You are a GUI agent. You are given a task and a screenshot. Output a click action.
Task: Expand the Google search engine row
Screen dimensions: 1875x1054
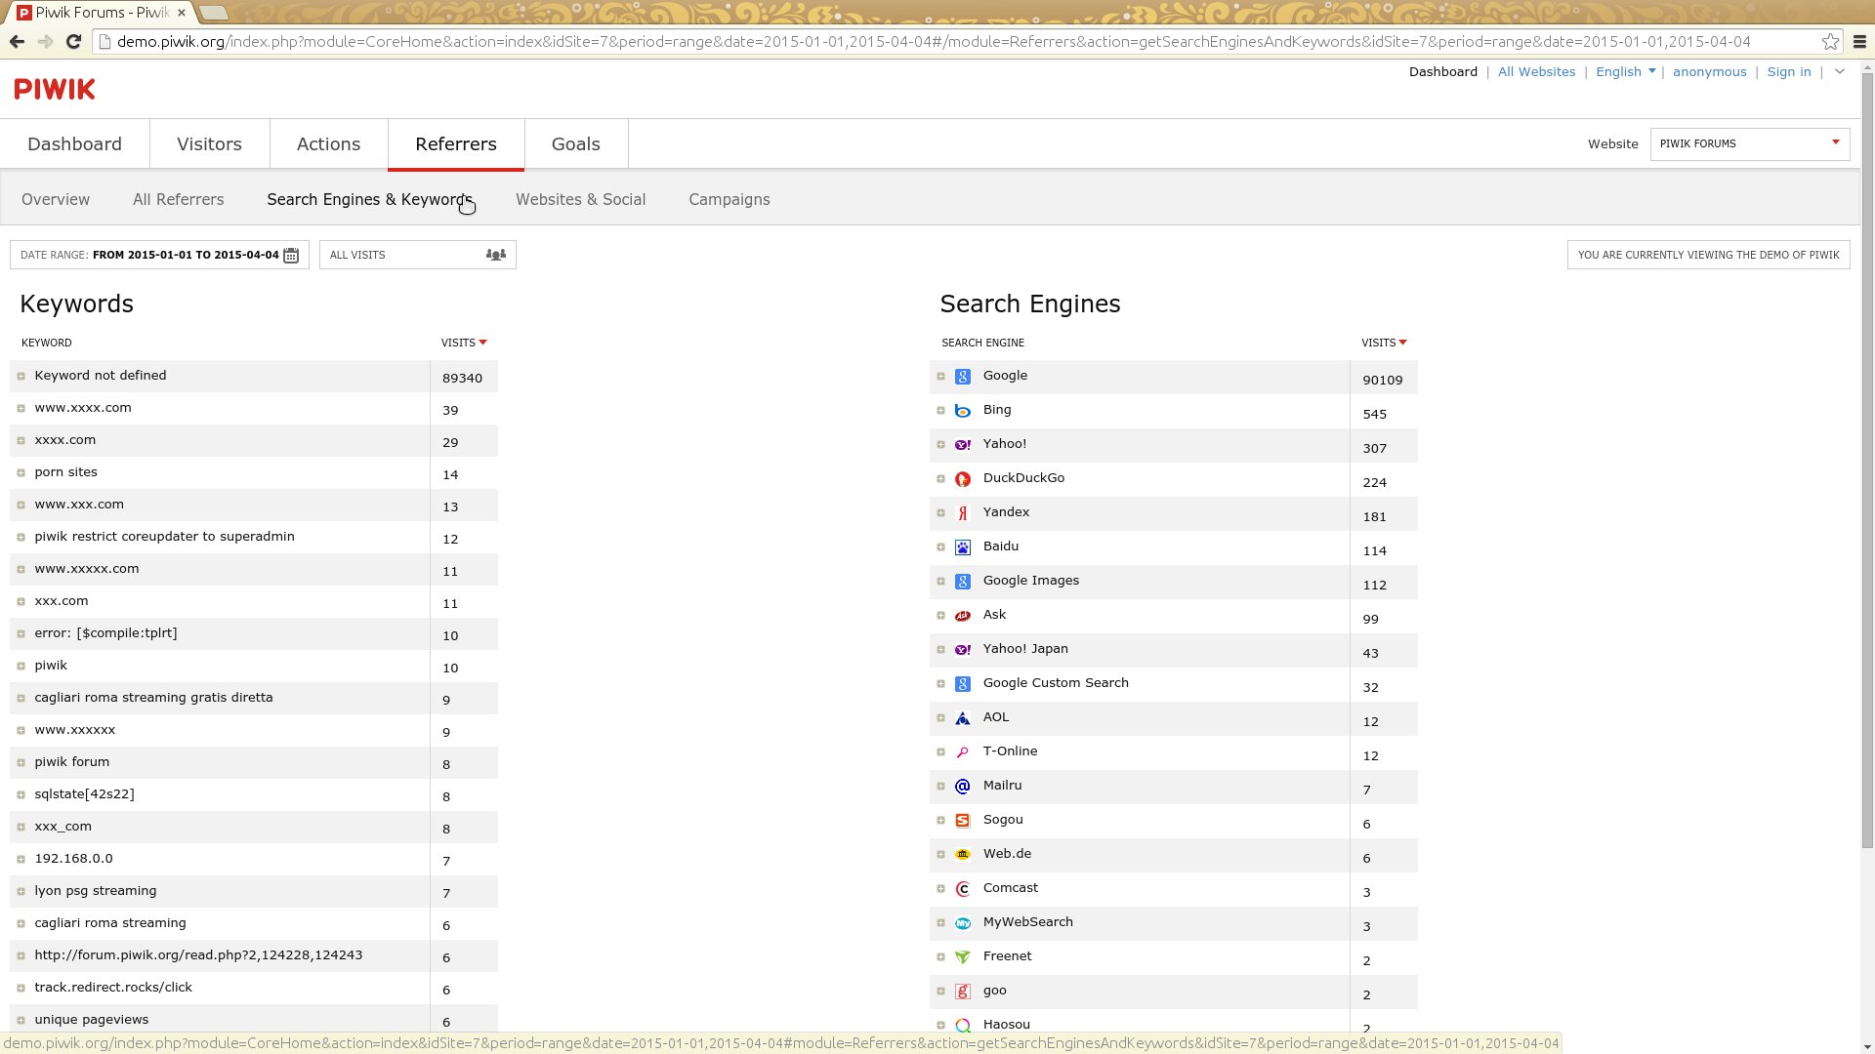coord(940,377)
